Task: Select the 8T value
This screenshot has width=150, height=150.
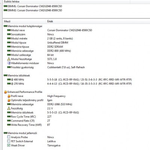Action: click(49, 125)
